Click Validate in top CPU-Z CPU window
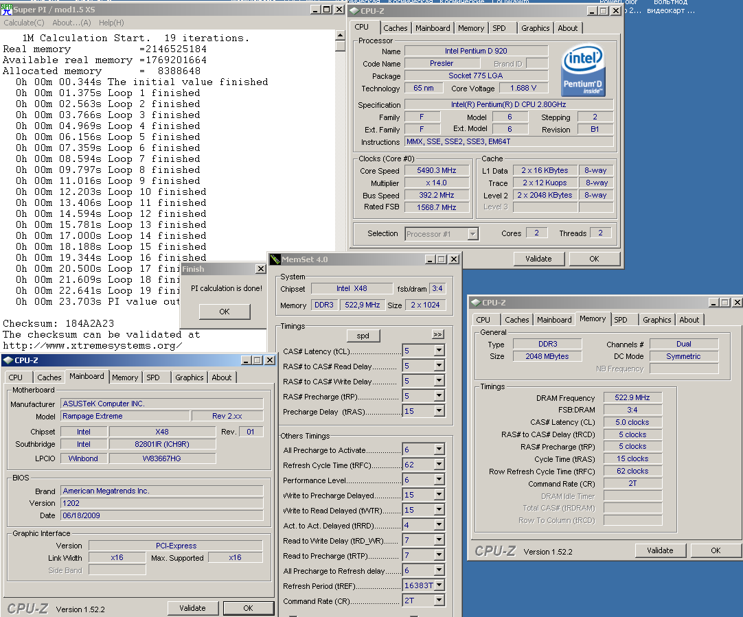This screenshot has width=743, height=617. click(x=539, y=259)
